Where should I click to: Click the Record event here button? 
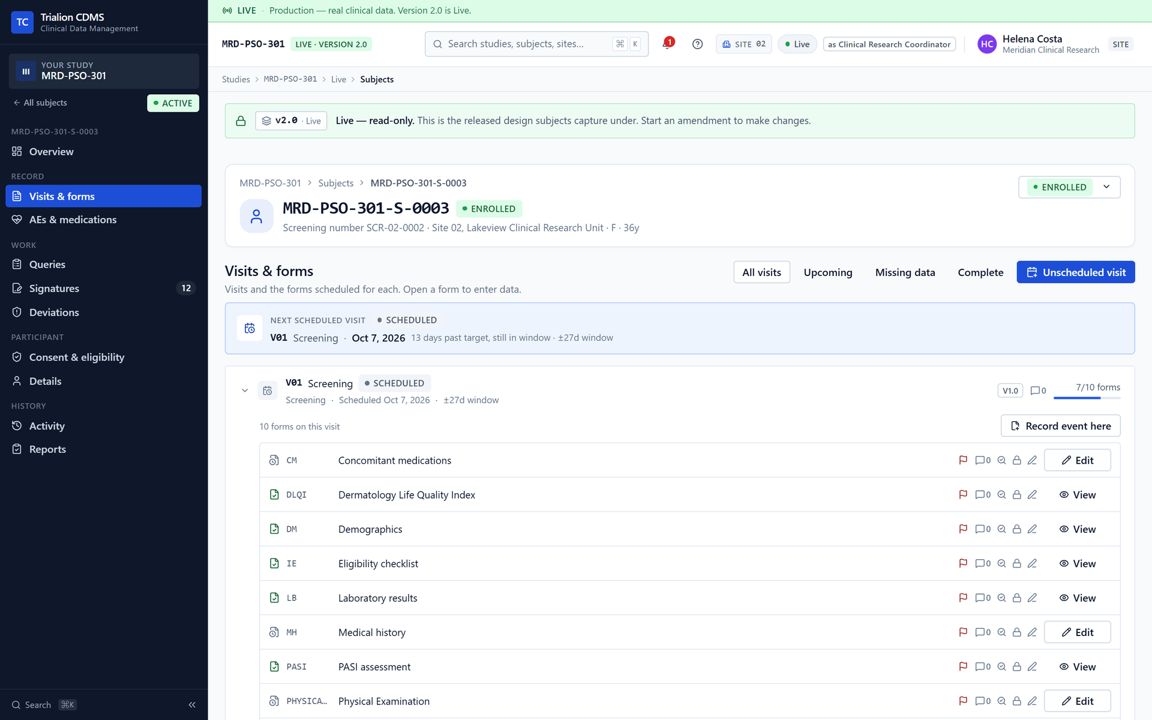(x=1061, y=426)
